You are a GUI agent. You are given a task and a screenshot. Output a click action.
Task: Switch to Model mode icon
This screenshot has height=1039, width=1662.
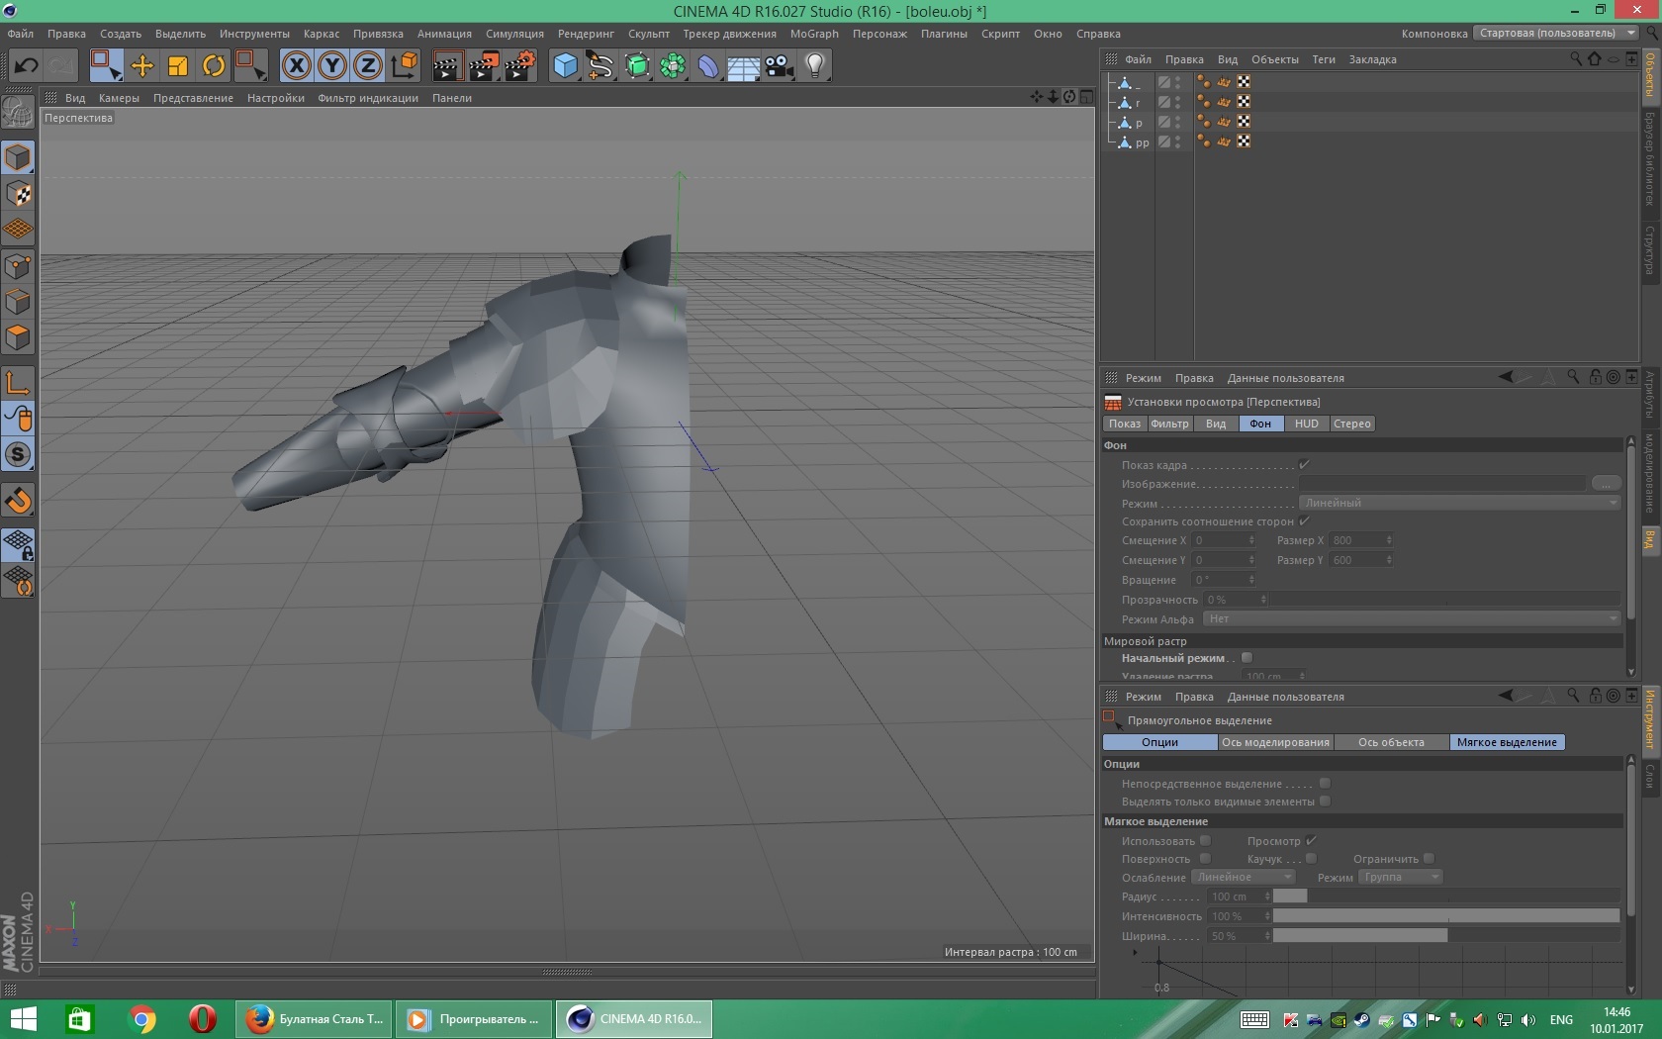click(x=19, y=157)
